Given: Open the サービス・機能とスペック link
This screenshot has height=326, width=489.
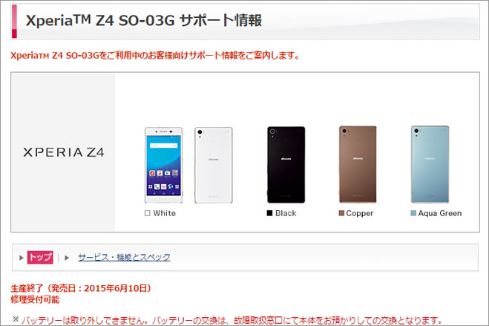Looking at the screenshot, I should pyautogui.click(x=124, y=257).
